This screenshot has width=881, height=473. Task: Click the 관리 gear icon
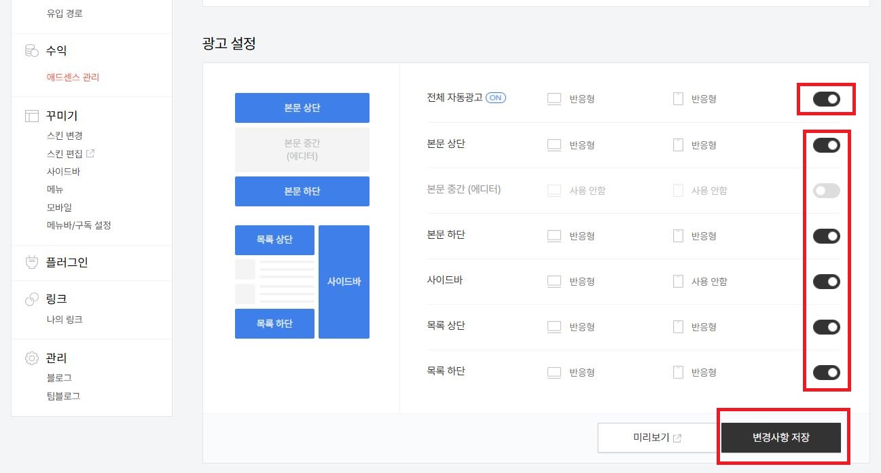tap(31, 358)
